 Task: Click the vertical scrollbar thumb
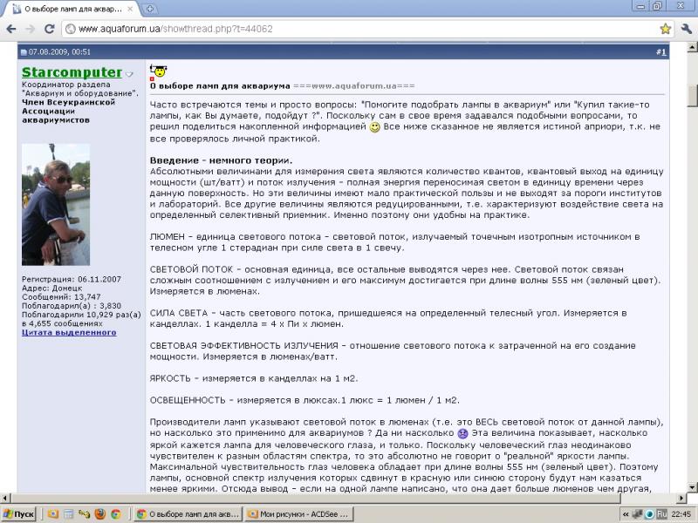pos(692,96)
